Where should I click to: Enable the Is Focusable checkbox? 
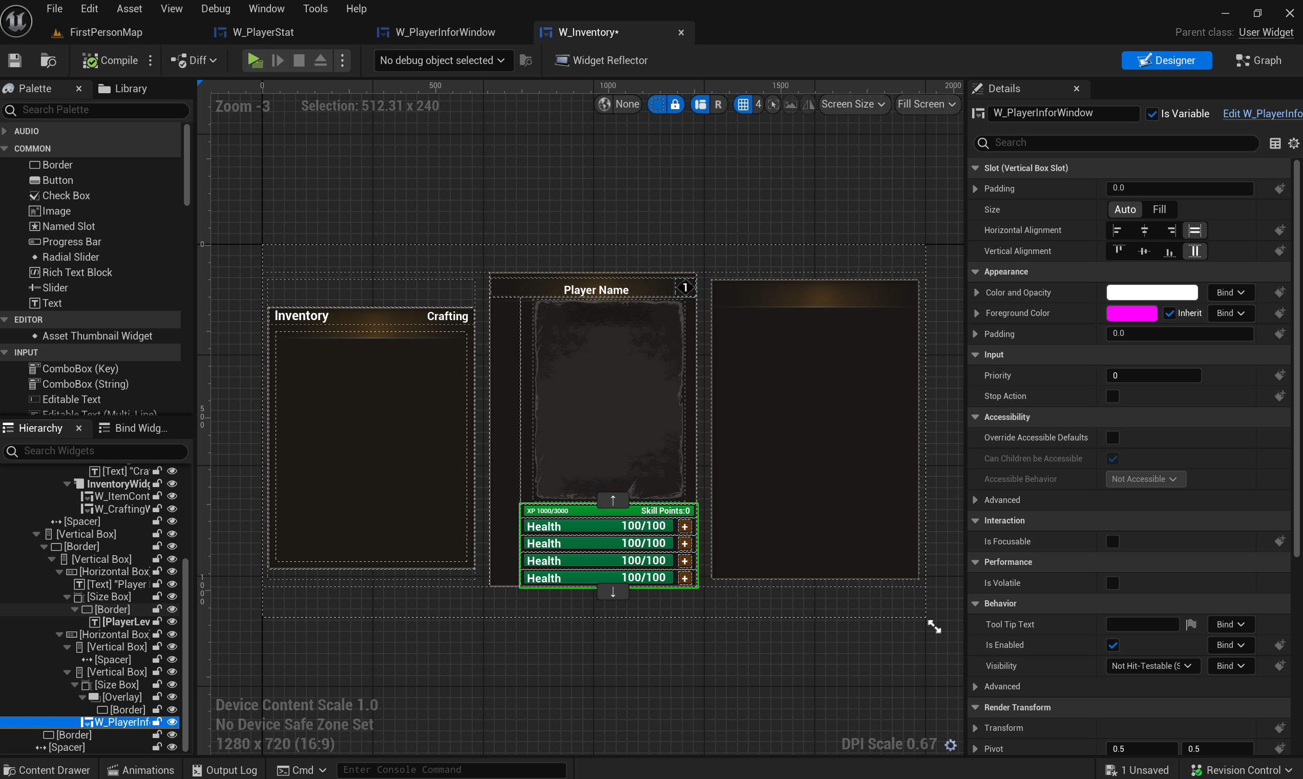point(1112,541)
